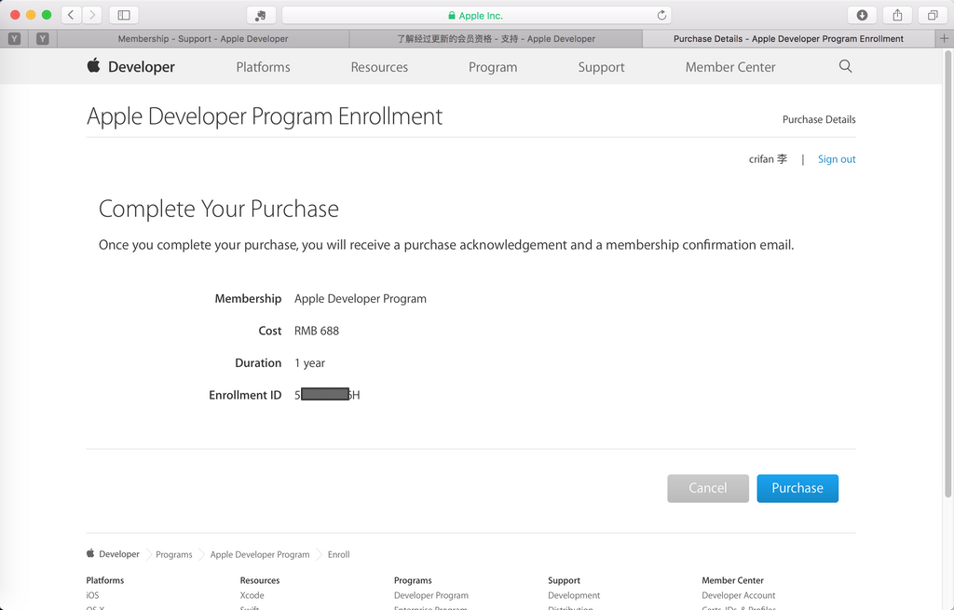Image resolution: width=954 pixels, height=610 pixels.
Task: Click the Apple logo in the breadcrumb
Action: pyautogui.click(x=90, y=553)
